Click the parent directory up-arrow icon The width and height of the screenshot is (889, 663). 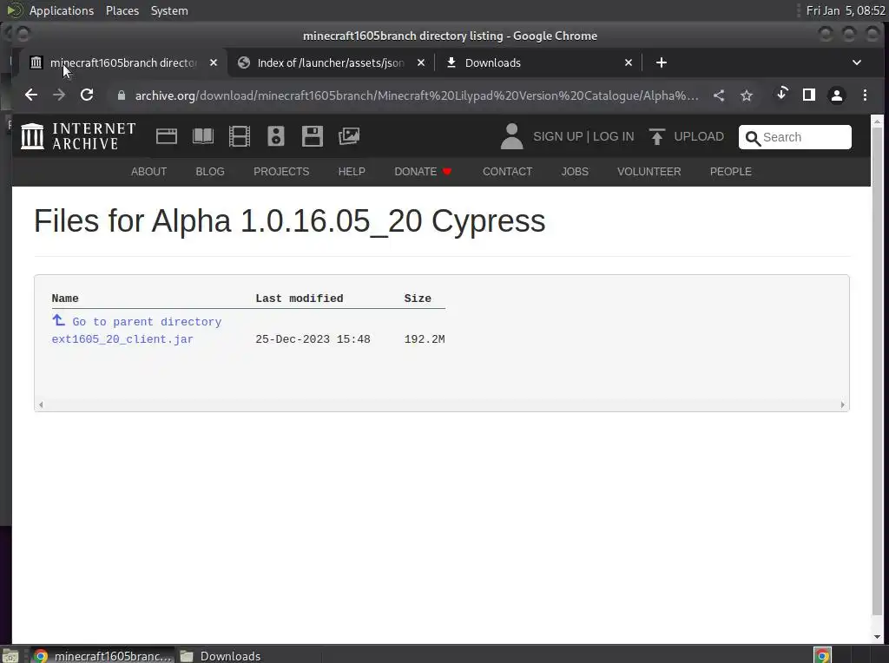pyautogui.click(x=58, y=320)
